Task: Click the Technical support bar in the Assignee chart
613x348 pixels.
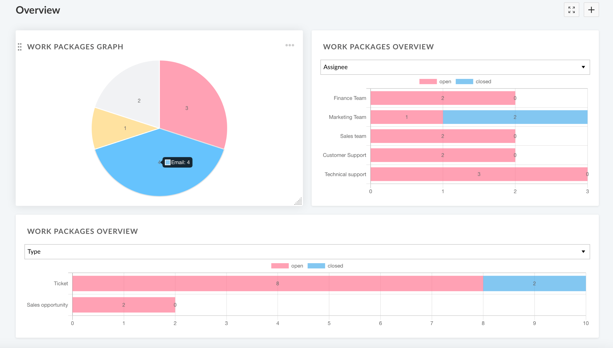Action: point(479,174)
